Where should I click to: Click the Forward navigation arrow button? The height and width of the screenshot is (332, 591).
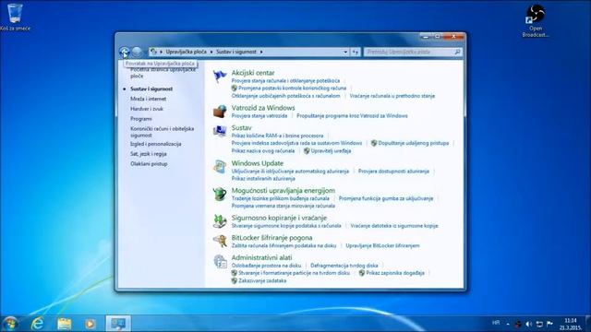coord(137,52)
